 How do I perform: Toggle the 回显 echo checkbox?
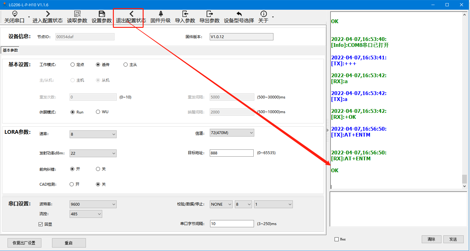(40, 224)
